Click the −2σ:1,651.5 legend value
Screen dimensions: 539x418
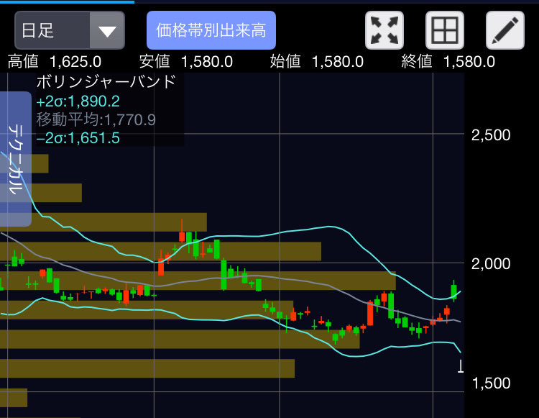pos(78,138)
